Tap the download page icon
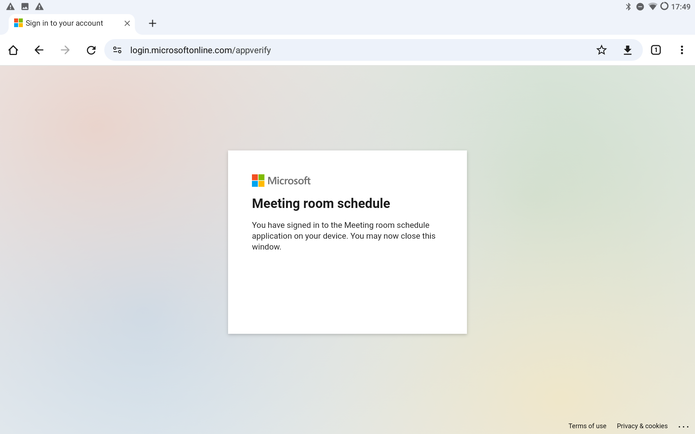Screen dimensions: 695x434 [x=628, y=50]
